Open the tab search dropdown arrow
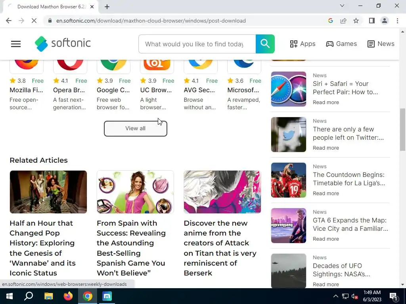The image size is (406, 304). (x=342, y=6)
